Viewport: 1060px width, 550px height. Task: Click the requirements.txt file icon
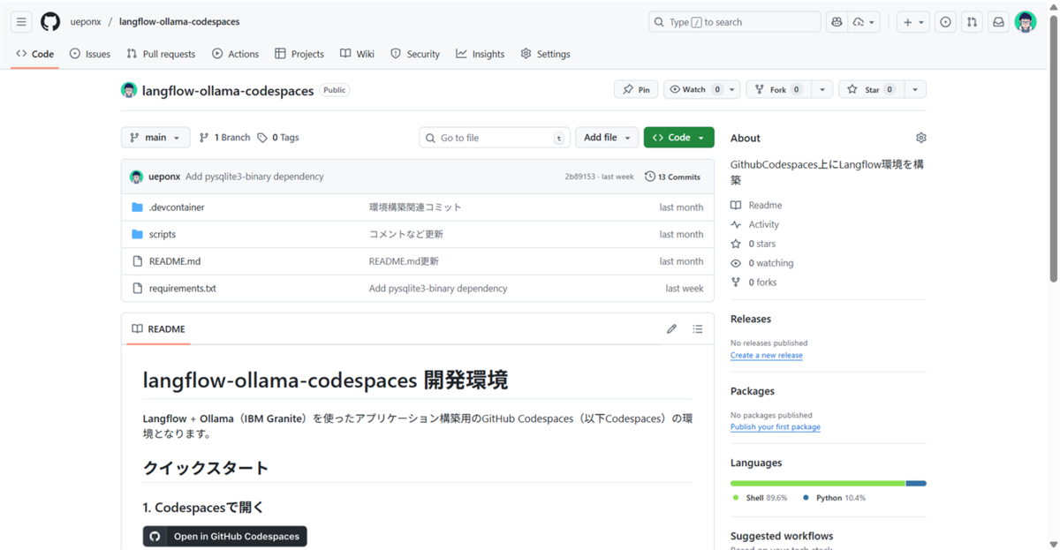click(x=137, y=289)
